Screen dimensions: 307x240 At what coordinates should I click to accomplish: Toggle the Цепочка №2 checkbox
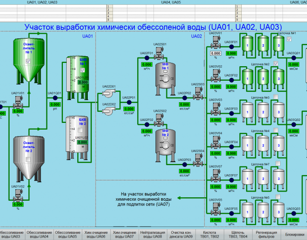[275, 64]
